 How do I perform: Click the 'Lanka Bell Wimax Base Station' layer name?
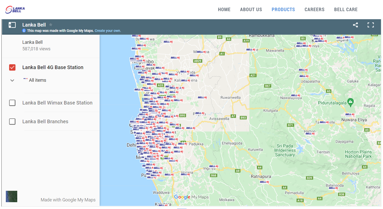pyautogui.click(x=57, y=103)
